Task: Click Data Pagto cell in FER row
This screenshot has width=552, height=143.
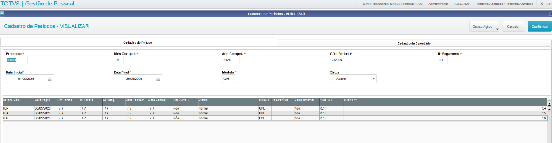Action: click(46, 108)
